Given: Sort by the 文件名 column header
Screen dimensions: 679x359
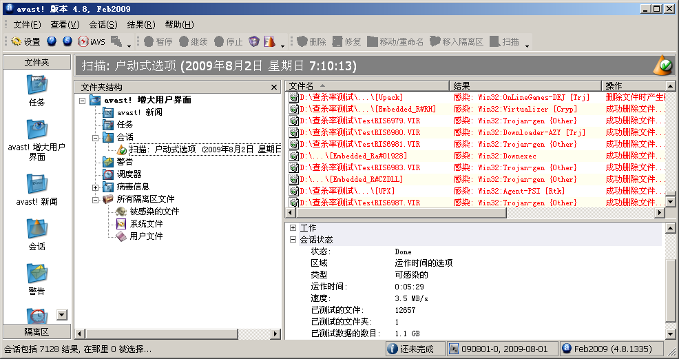Looking at the screenshot, I should point(367,85).
